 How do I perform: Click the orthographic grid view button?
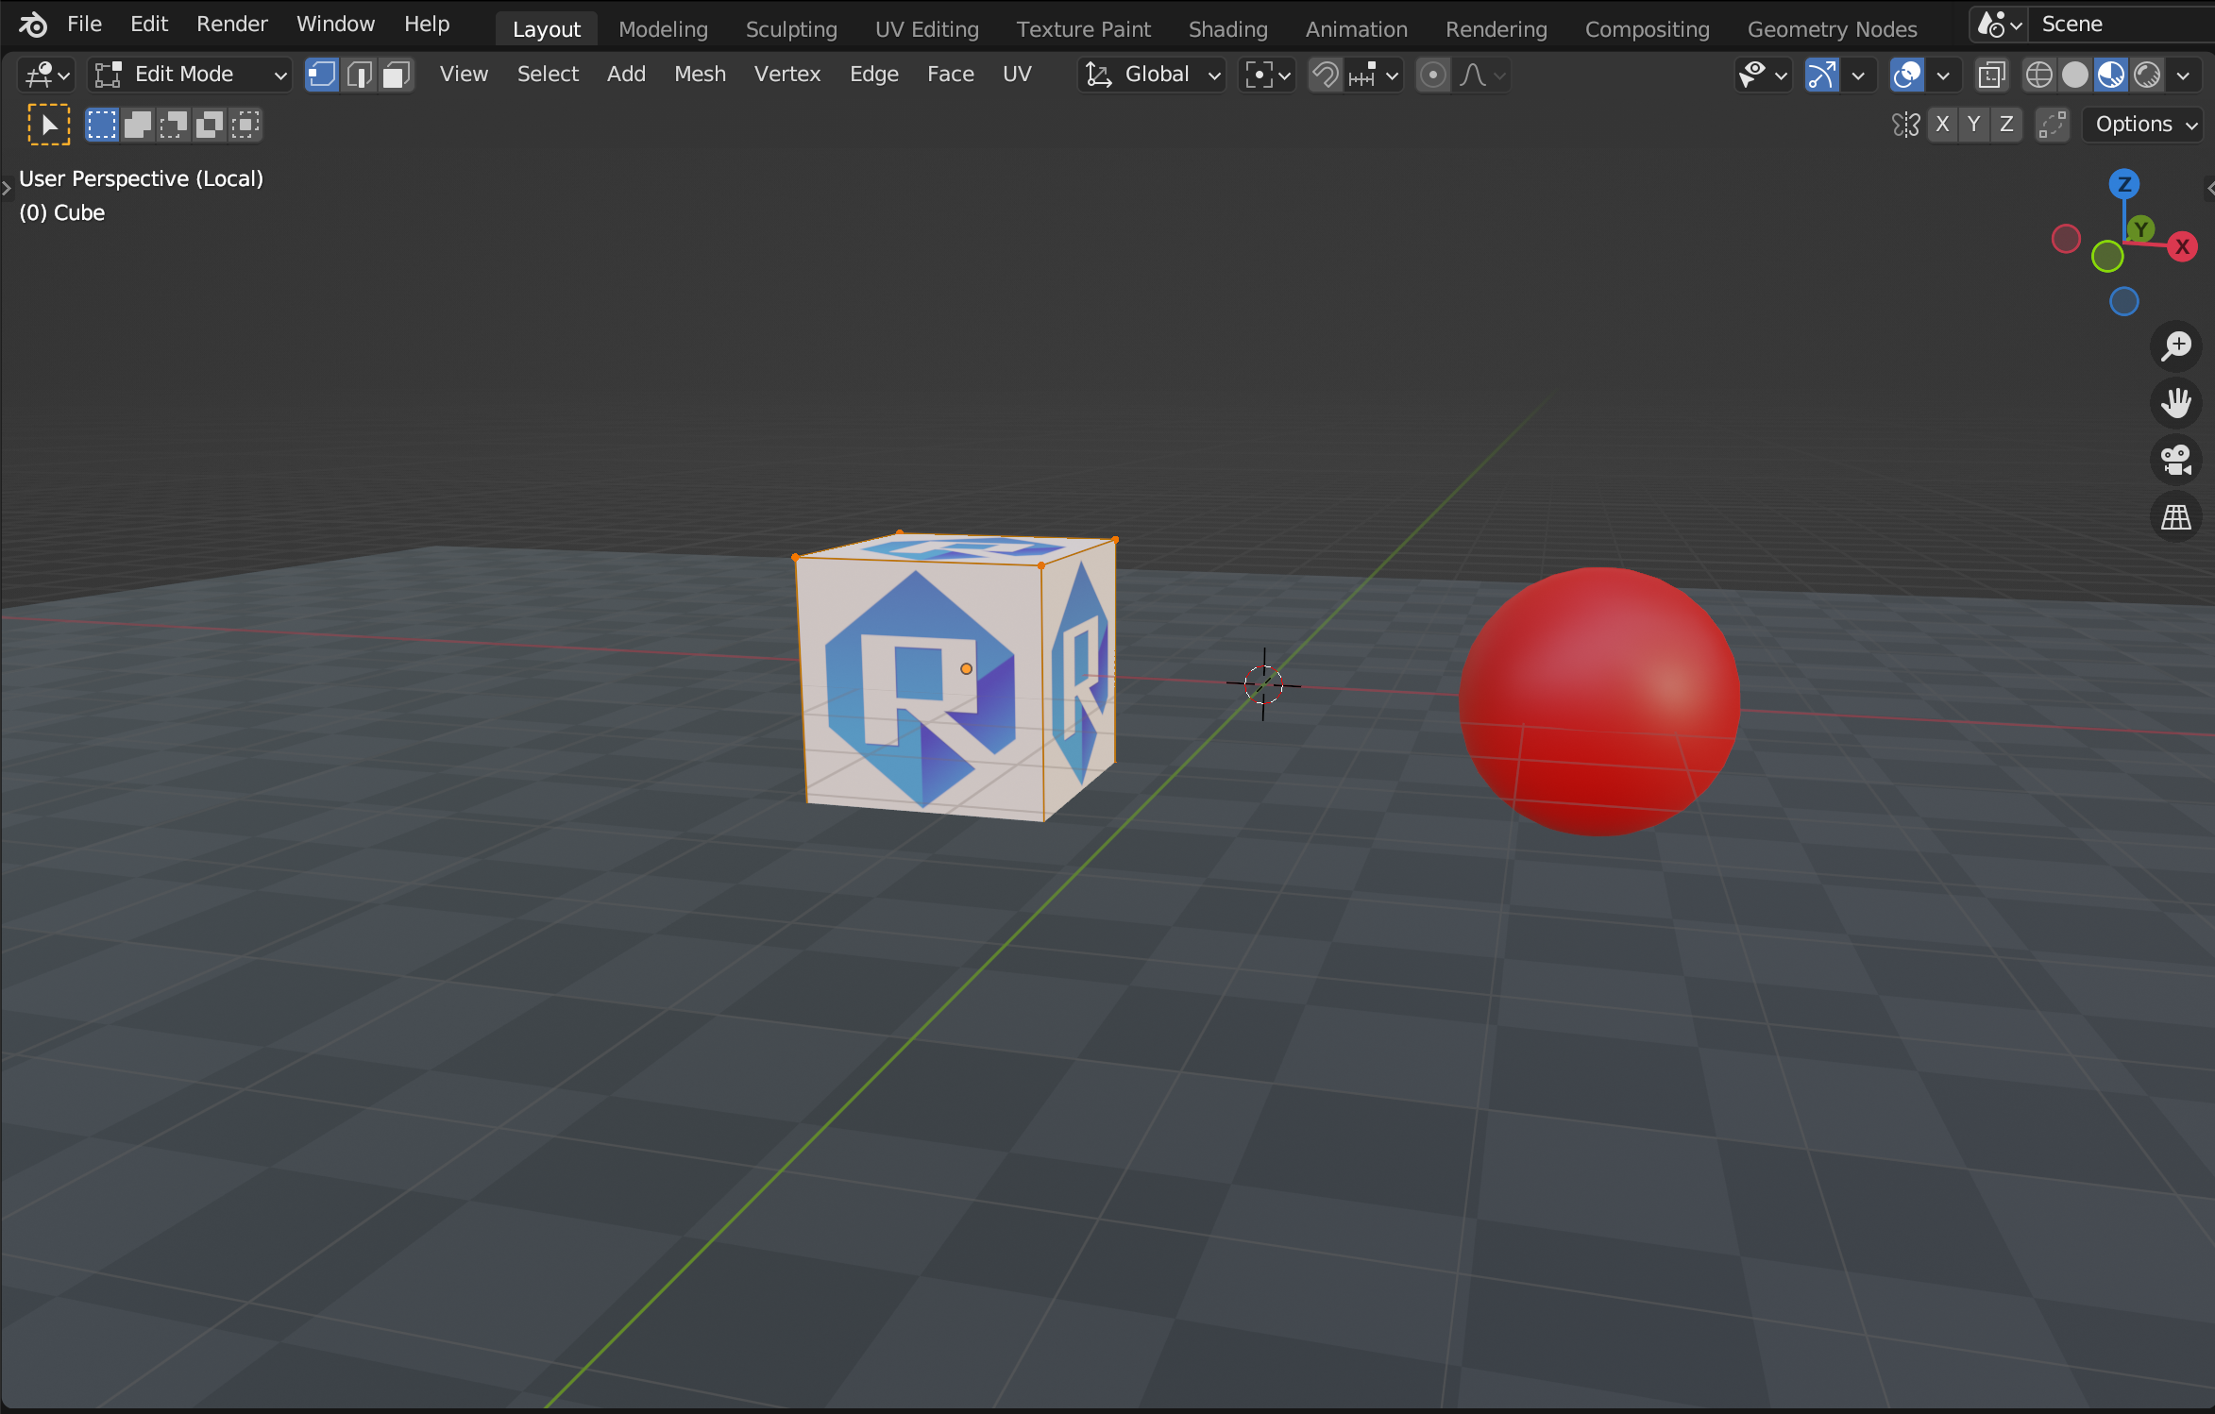pos(2176,516)
